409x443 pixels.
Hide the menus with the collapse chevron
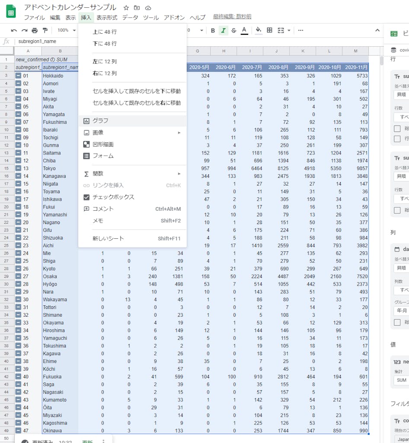[377, 30]
